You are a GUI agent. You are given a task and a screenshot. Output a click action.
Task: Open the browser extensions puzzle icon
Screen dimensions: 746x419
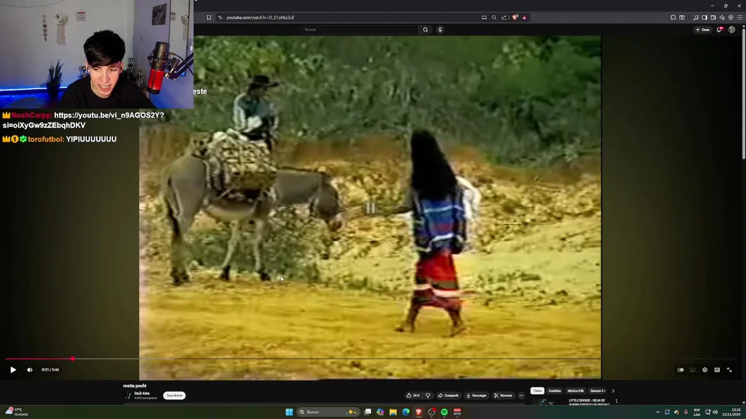coord(673,17)
